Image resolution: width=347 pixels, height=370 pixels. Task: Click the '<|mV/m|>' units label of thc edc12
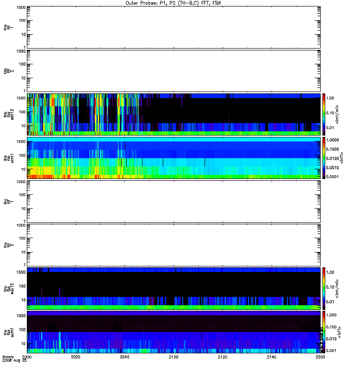(x=337, y=289)
